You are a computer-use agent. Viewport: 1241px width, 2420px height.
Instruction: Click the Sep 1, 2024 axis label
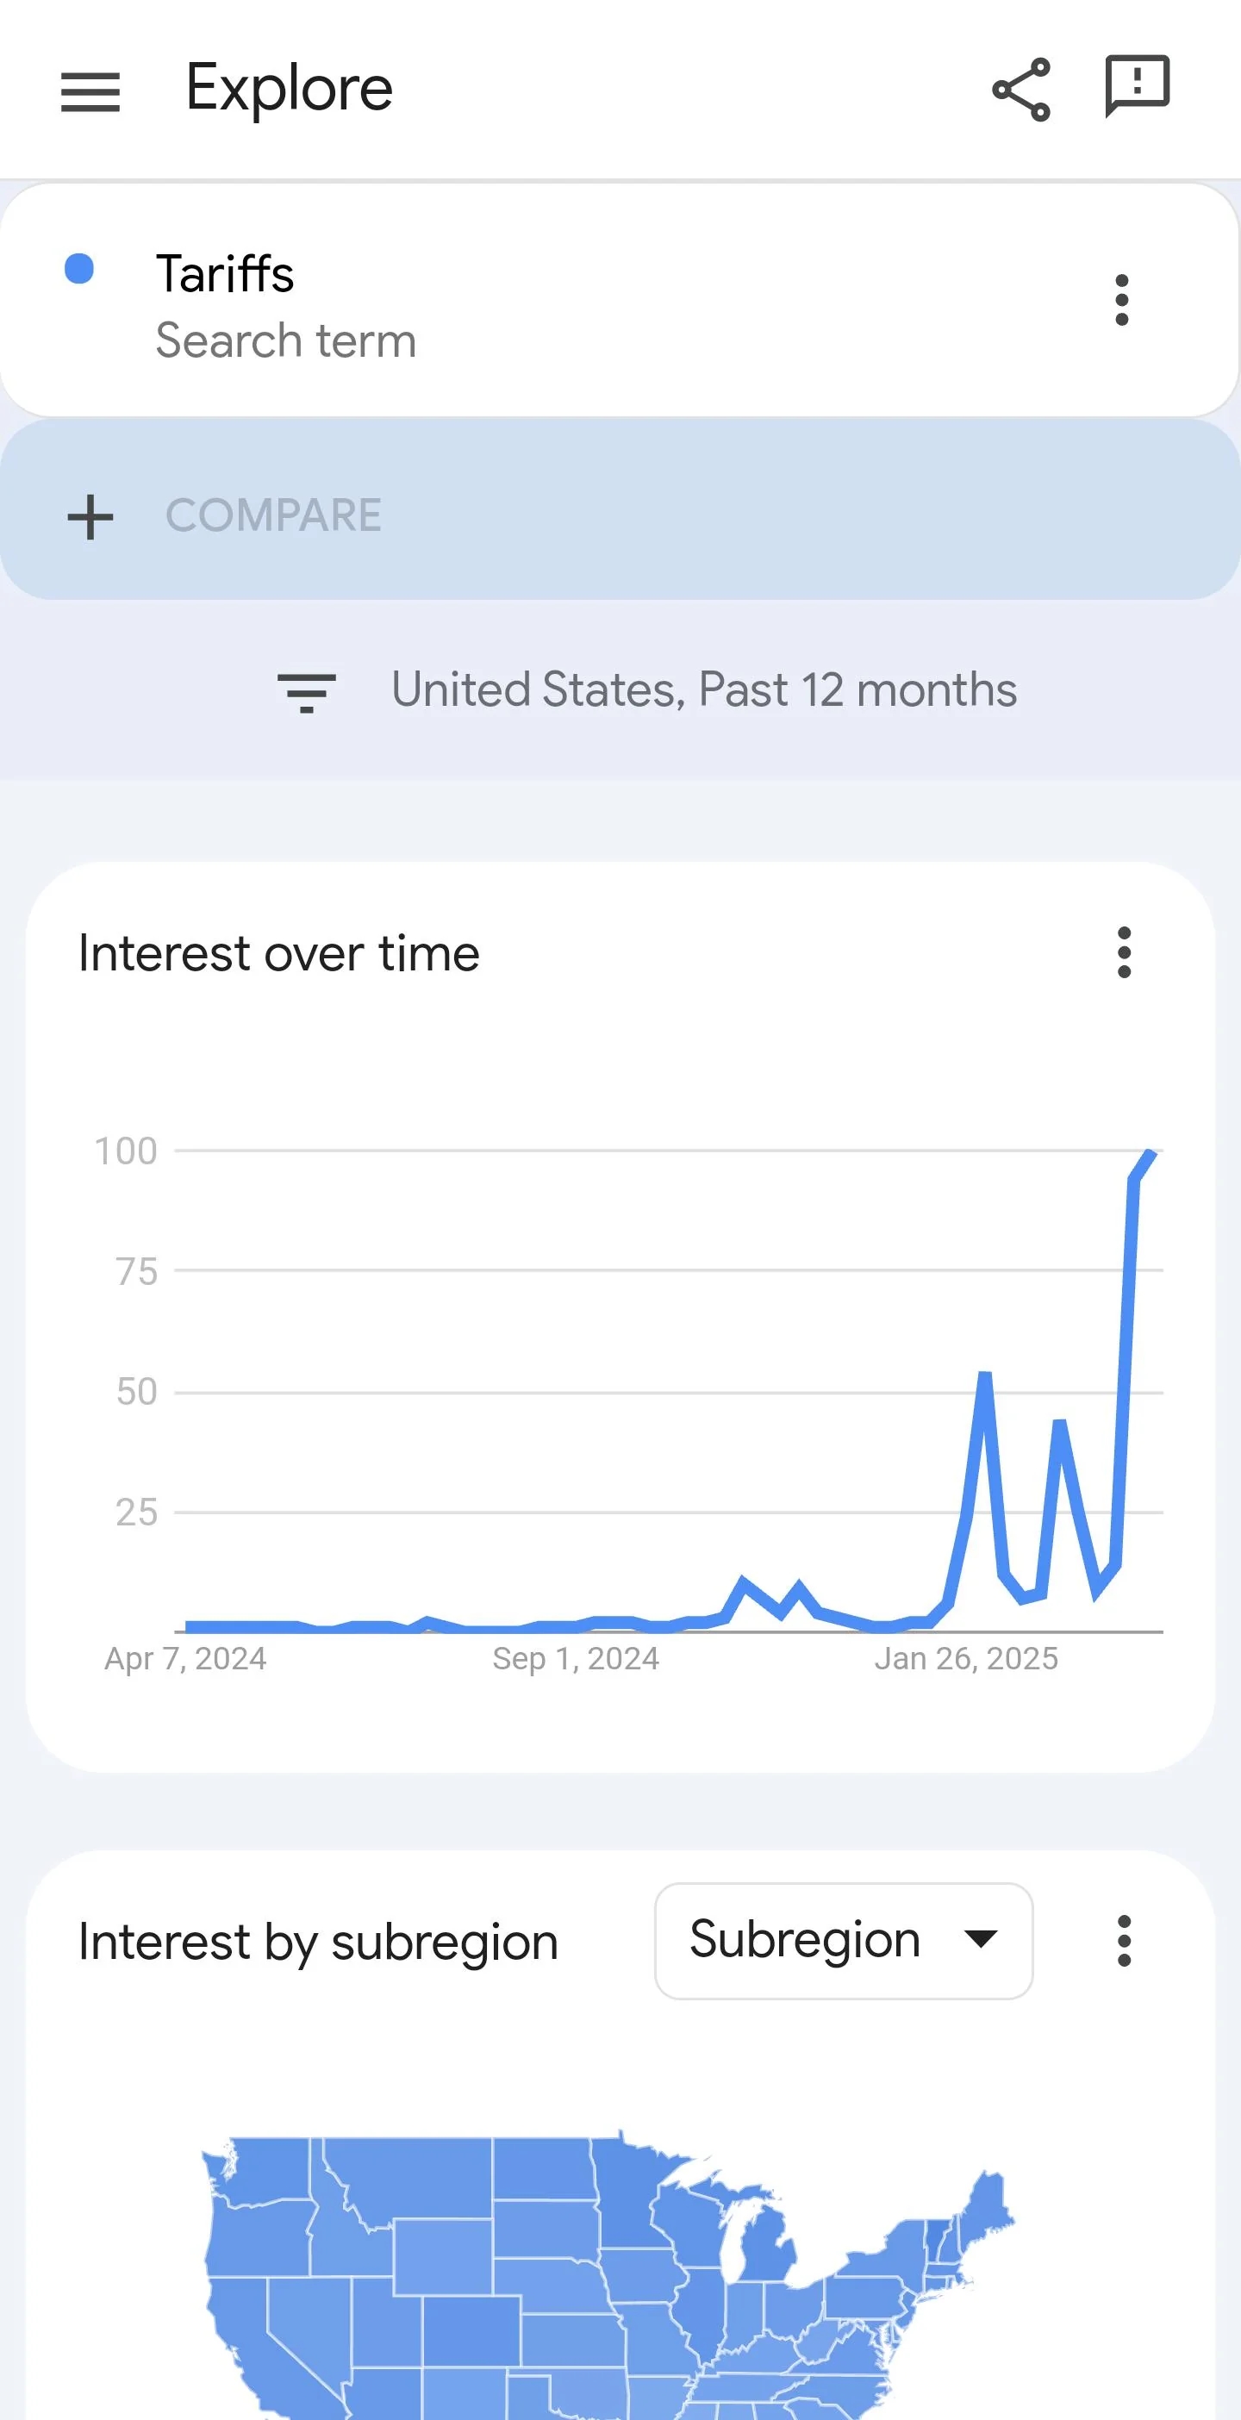coord(575,1659)
